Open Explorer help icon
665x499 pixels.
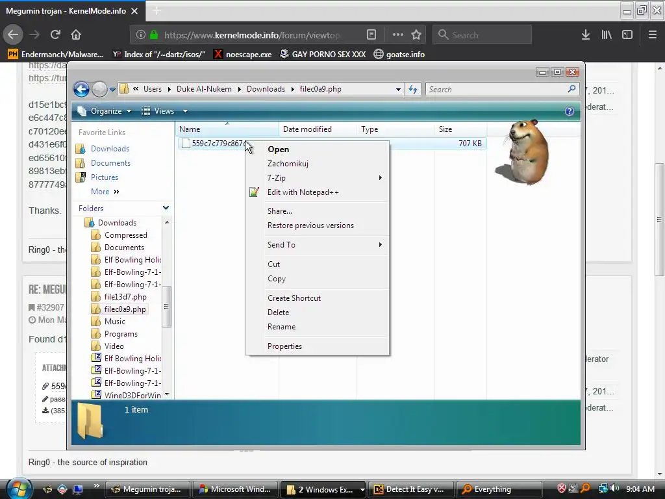569,111
